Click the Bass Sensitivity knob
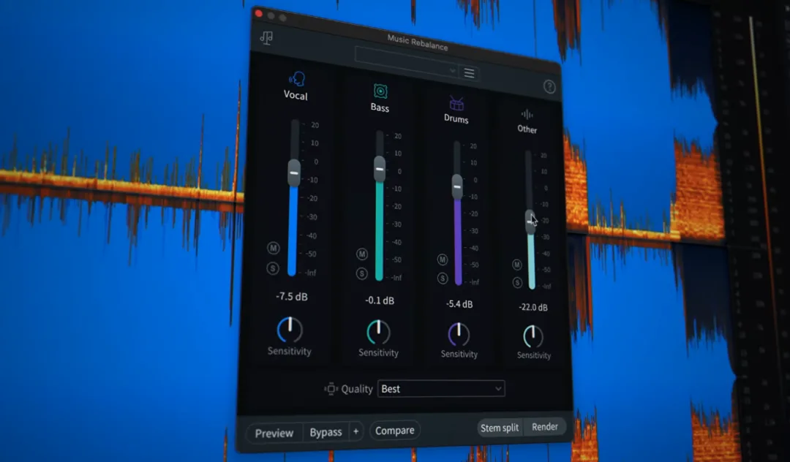The height and width of the screenshot is (462, 790). [378, 332]
